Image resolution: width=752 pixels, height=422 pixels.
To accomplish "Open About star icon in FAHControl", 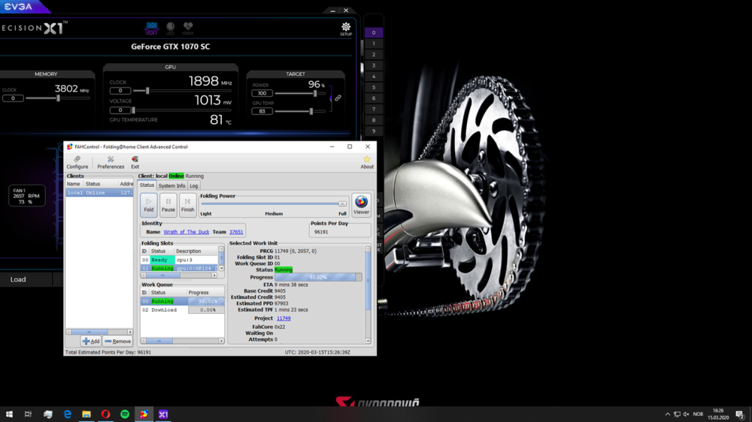I will pyautogui.click(x=367, y=162).
